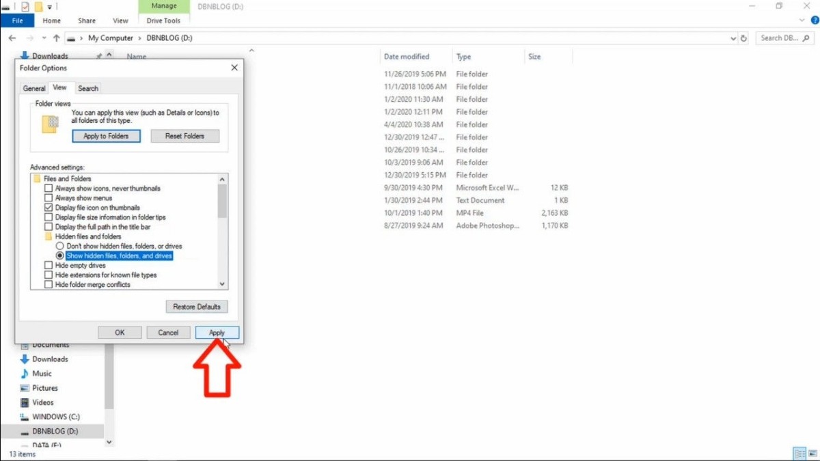Open the address bar history dropdown

[x=734, y=38]
